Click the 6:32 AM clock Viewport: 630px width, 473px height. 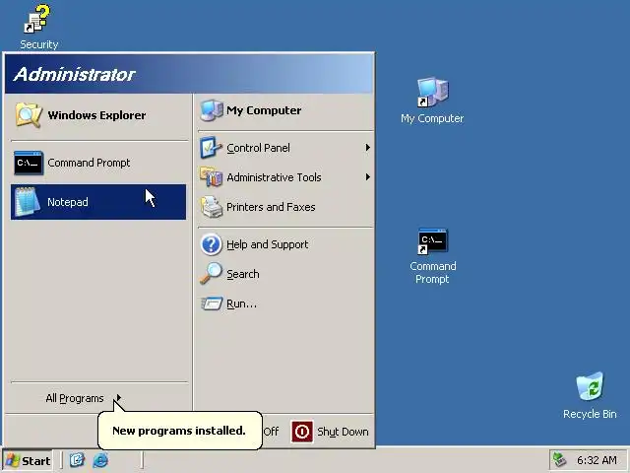pos(597,460)
